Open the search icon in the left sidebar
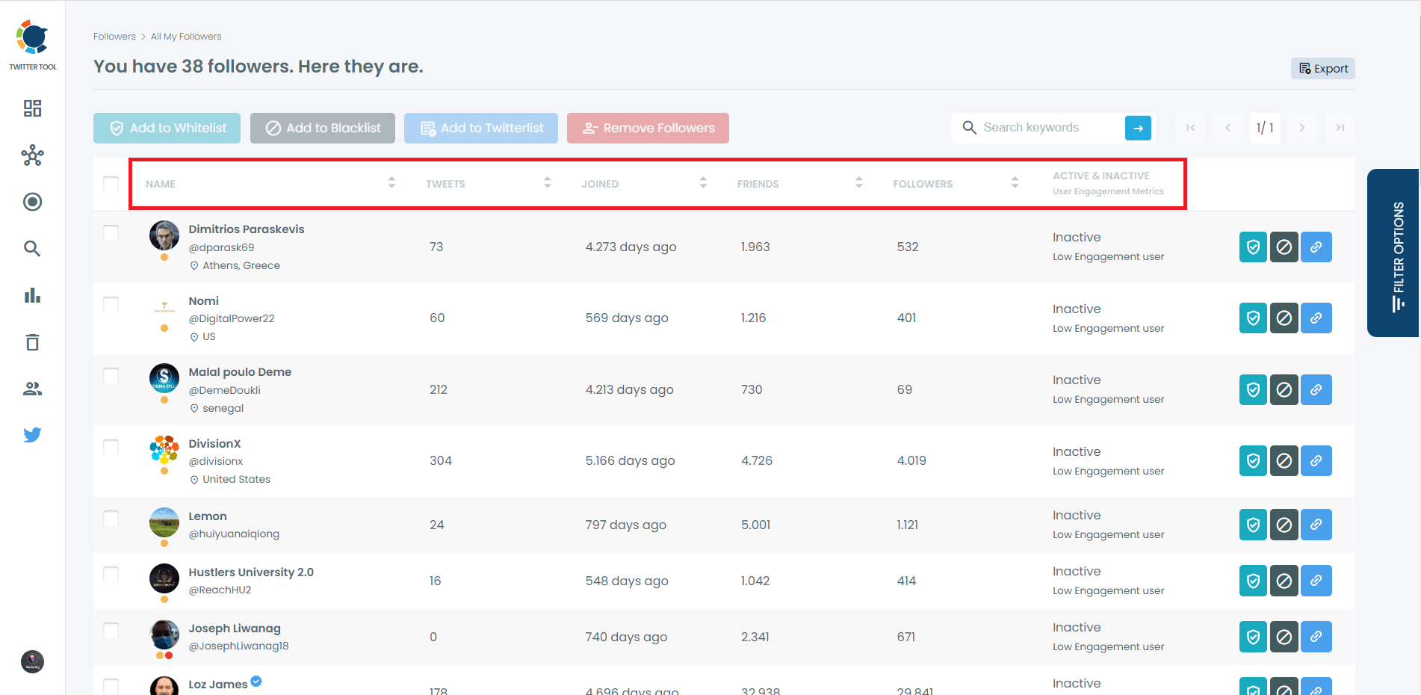The width and height of the screenshot is (1421, 695). click(32, 248)
